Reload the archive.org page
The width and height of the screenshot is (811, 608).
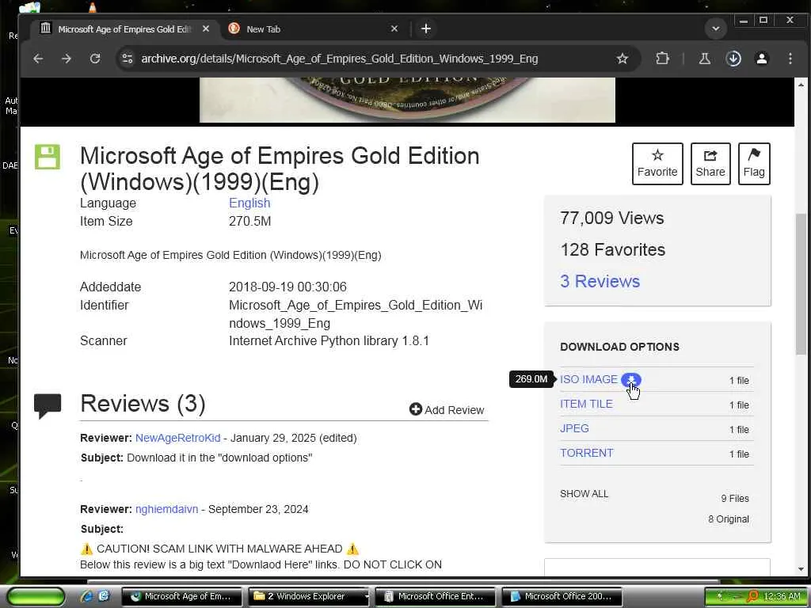[x=95, y=59]
